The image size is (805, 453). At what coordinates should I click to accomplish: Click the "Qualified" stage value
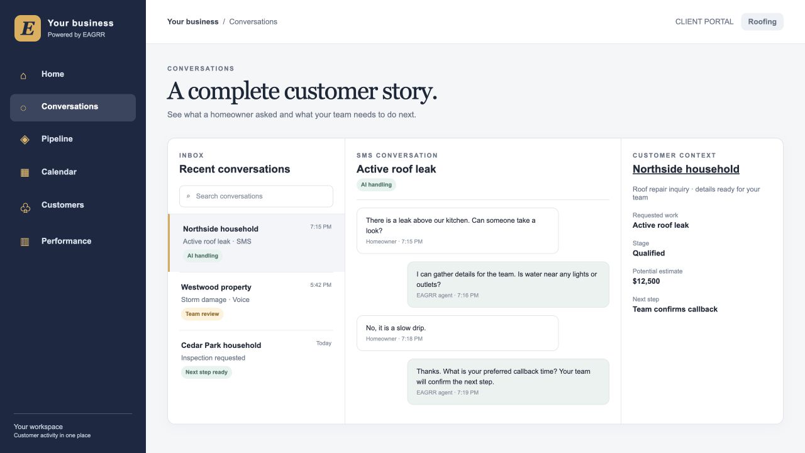coord(648,254)
